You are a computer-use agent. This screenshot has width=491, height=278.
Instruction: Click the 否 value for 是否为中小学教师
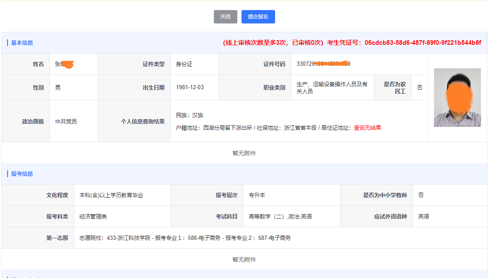[x=421, y=195]
